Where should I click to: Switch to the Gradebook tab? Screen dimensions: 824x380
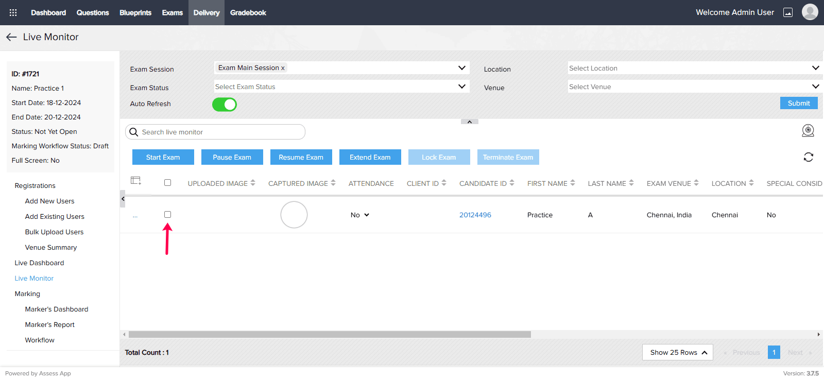coord(248,12)
